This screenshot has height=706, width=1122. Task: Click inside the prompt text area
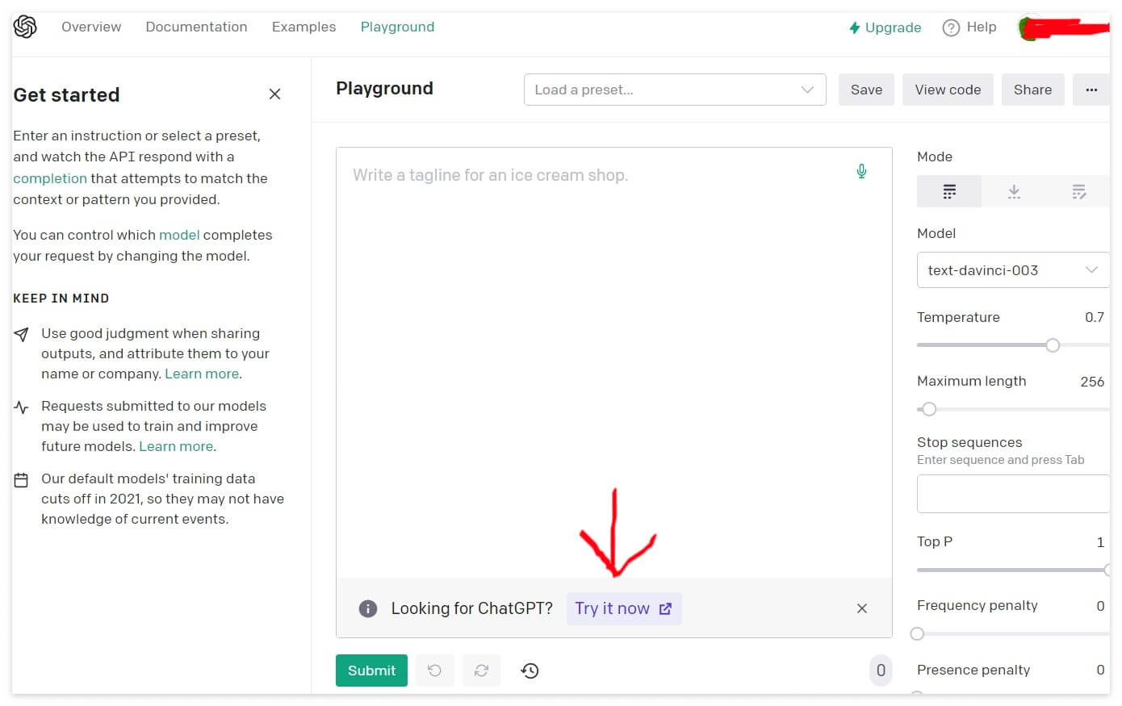pos(613,363)
